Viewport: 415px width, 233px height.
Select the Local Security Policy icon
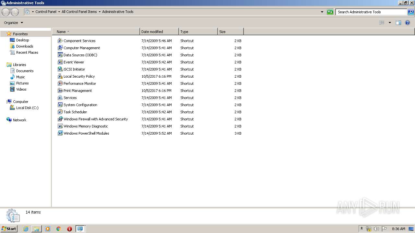pyautogui.click(x=60, y=76)
